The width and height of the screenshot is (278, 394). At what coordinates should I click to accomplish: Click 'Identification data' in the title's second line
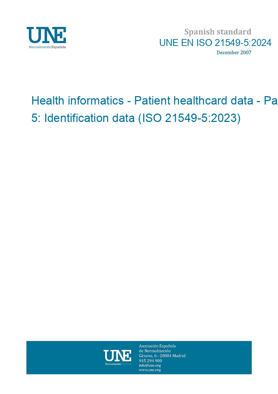pyautogui.click(x=90, y=118)
